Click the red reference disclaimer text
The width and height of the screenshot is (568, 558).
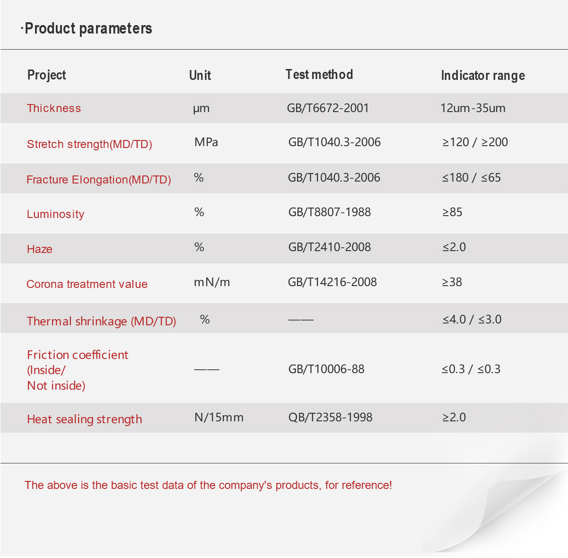208,485
